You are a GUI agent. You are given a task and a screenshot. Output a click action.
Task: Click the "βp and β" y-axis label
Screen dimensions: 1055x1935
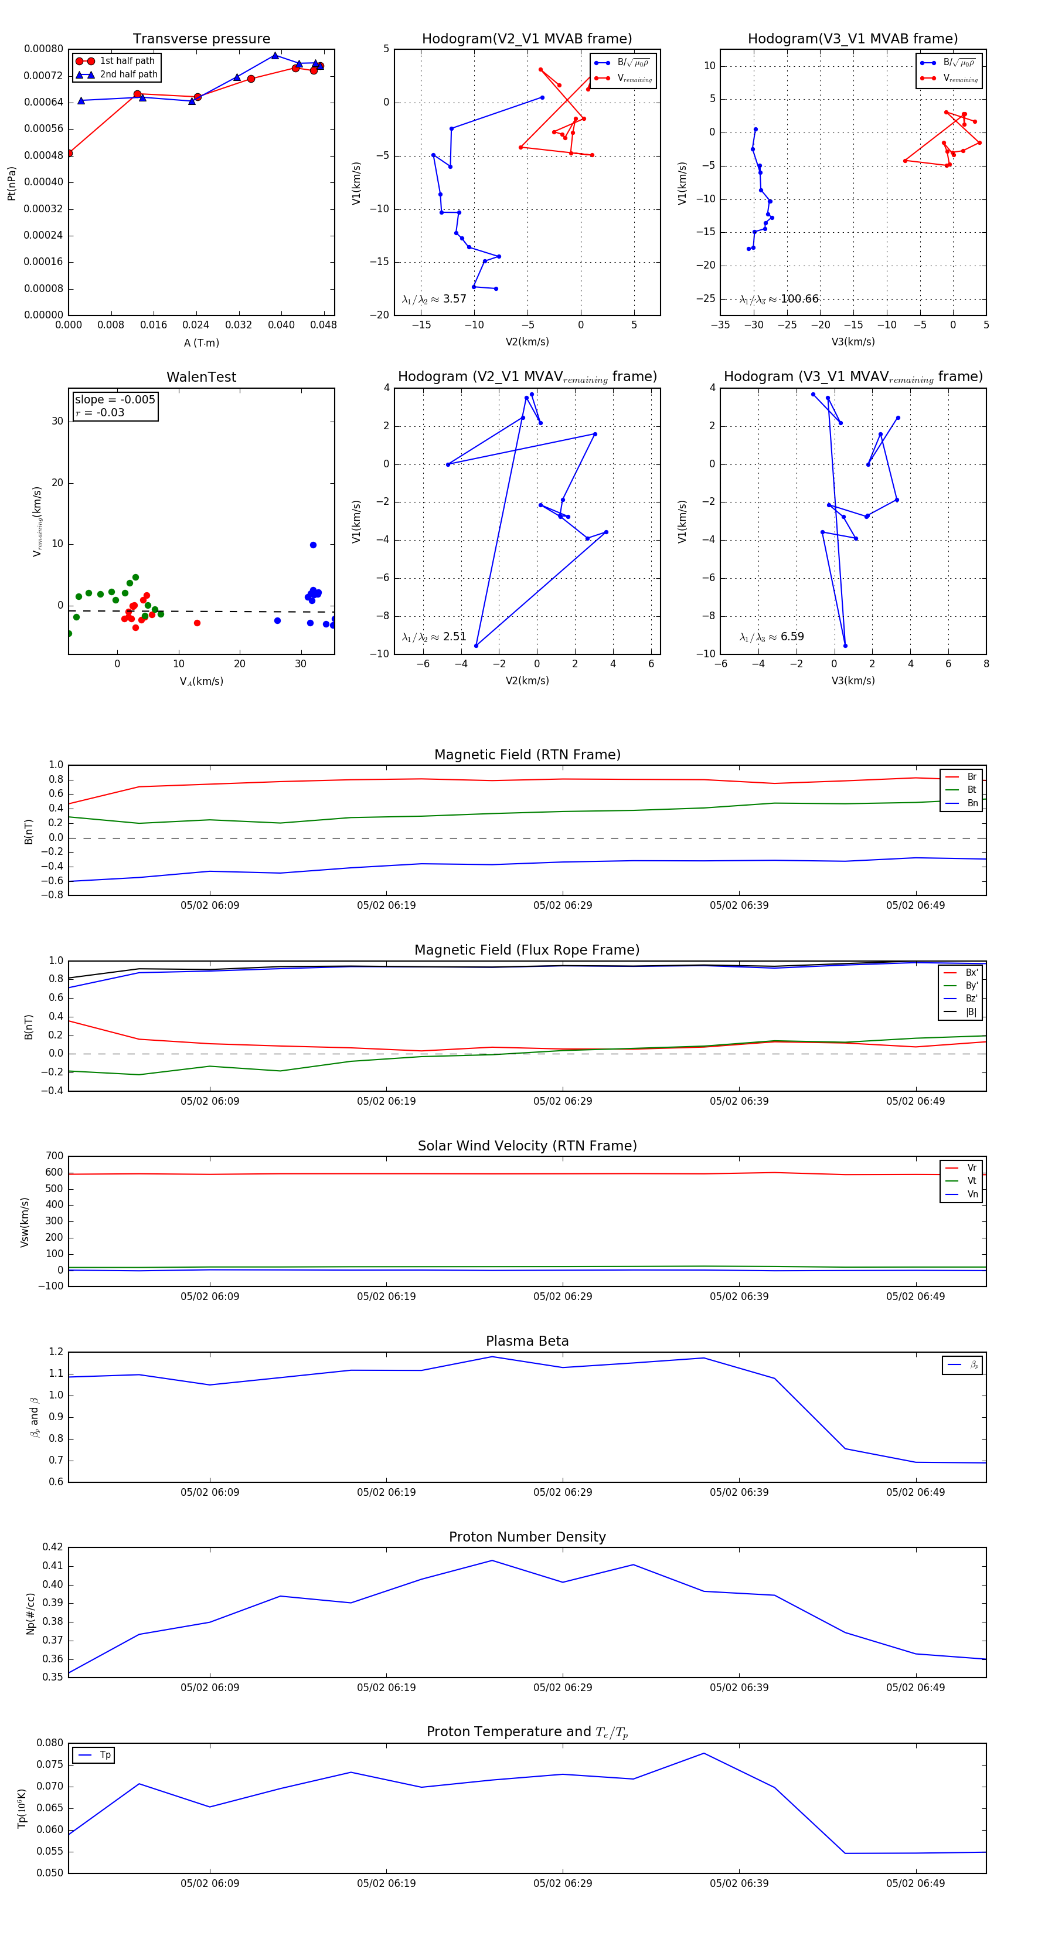(35, 1417)
